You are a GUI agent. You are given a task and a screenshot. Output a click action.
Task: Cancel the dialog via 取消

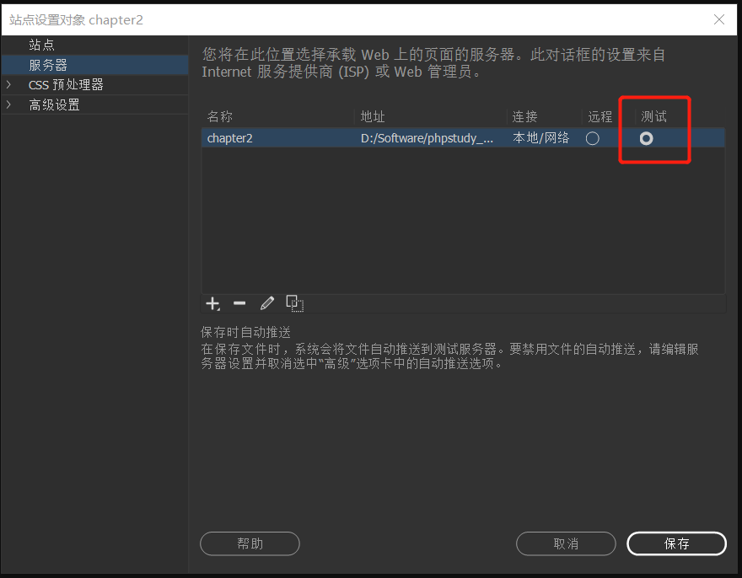point(566,543)
